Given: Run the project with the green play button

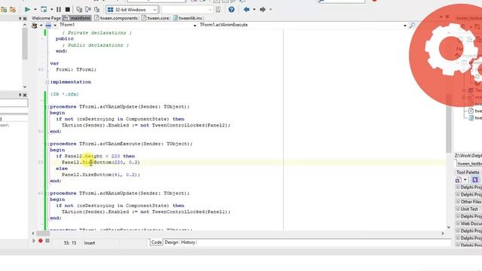Looking at the screenshot, I should [27, 10].
